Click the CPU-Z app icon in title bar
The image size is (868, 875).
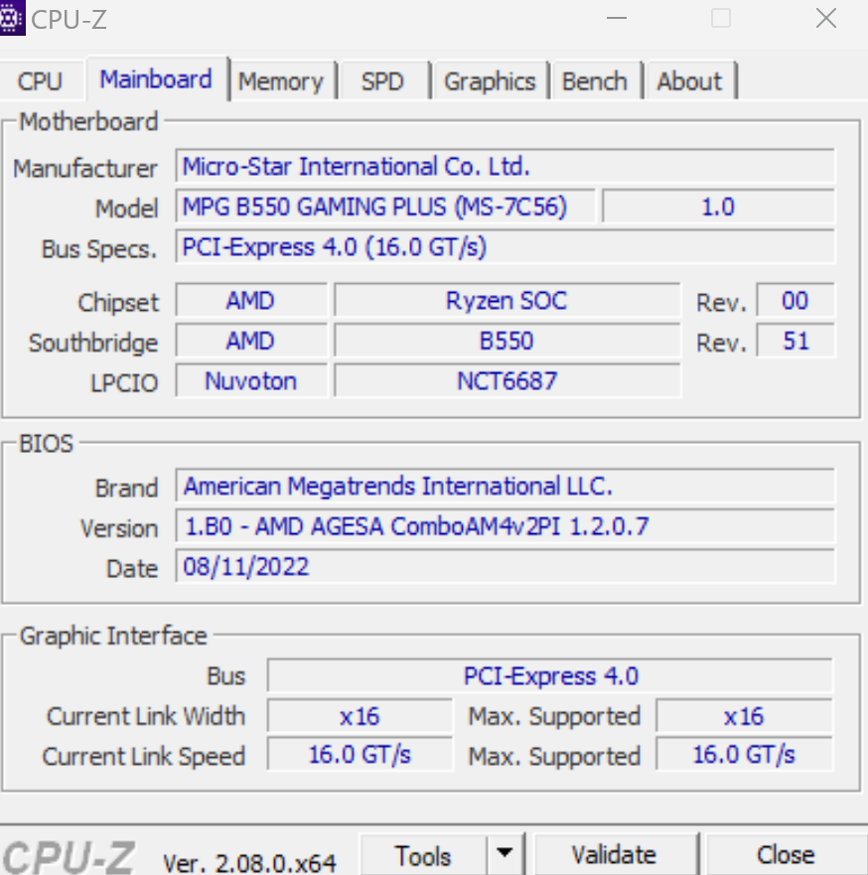click(x=12, y=18)
